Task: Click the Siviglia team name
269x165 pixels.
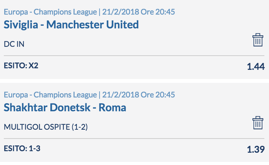Action: [21, 25]
